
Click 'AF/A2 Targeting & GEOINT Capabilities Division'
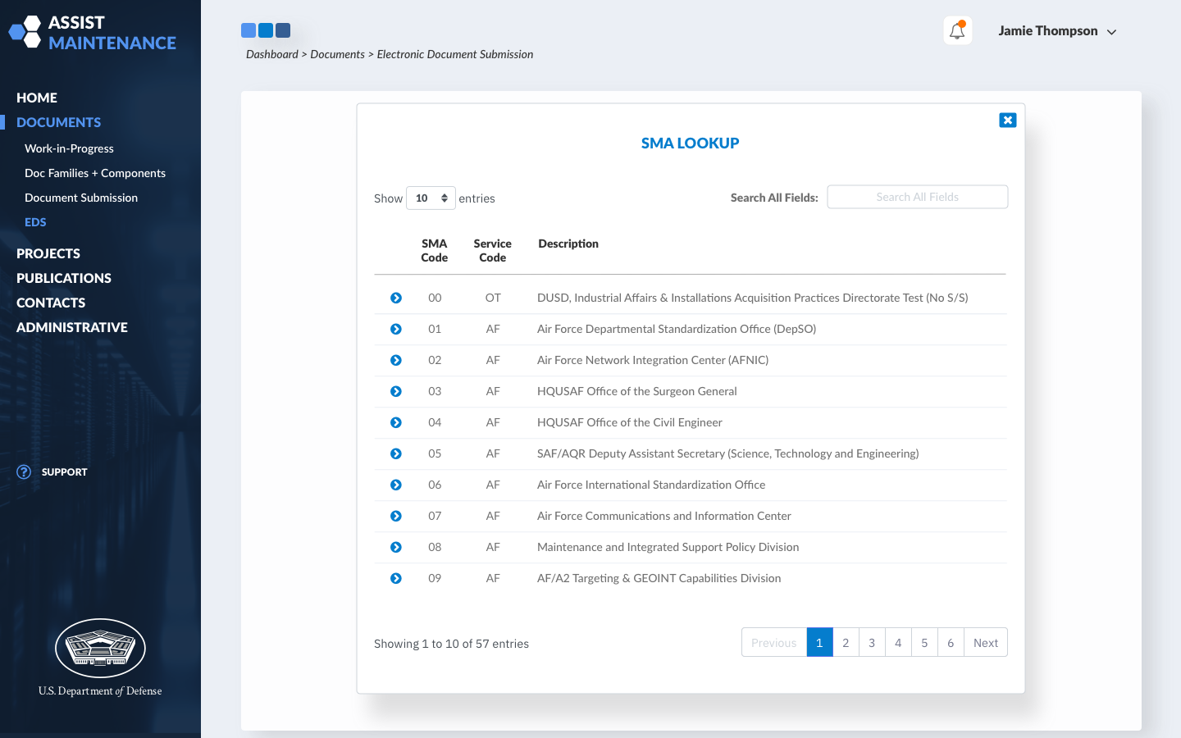coord(659,578)
